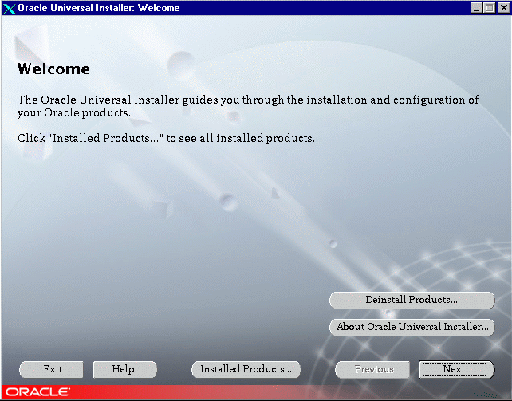Maximize the installer window

pos(490,8)
